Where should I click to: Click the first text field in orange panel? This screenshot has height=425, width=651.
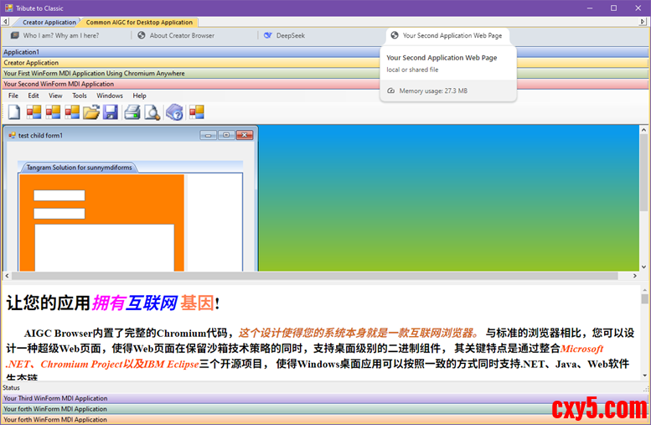tap(59, 195)
